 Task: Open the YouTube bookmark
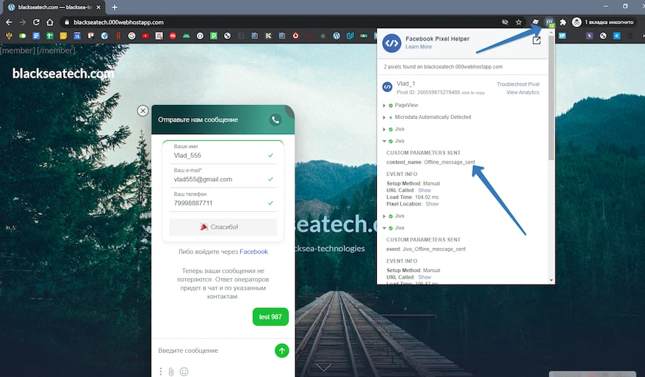point(145,36)
